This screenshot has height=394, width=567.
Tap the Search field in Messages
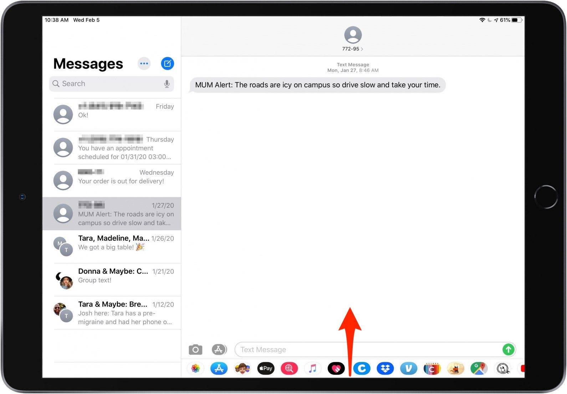(x=112, y=83)
